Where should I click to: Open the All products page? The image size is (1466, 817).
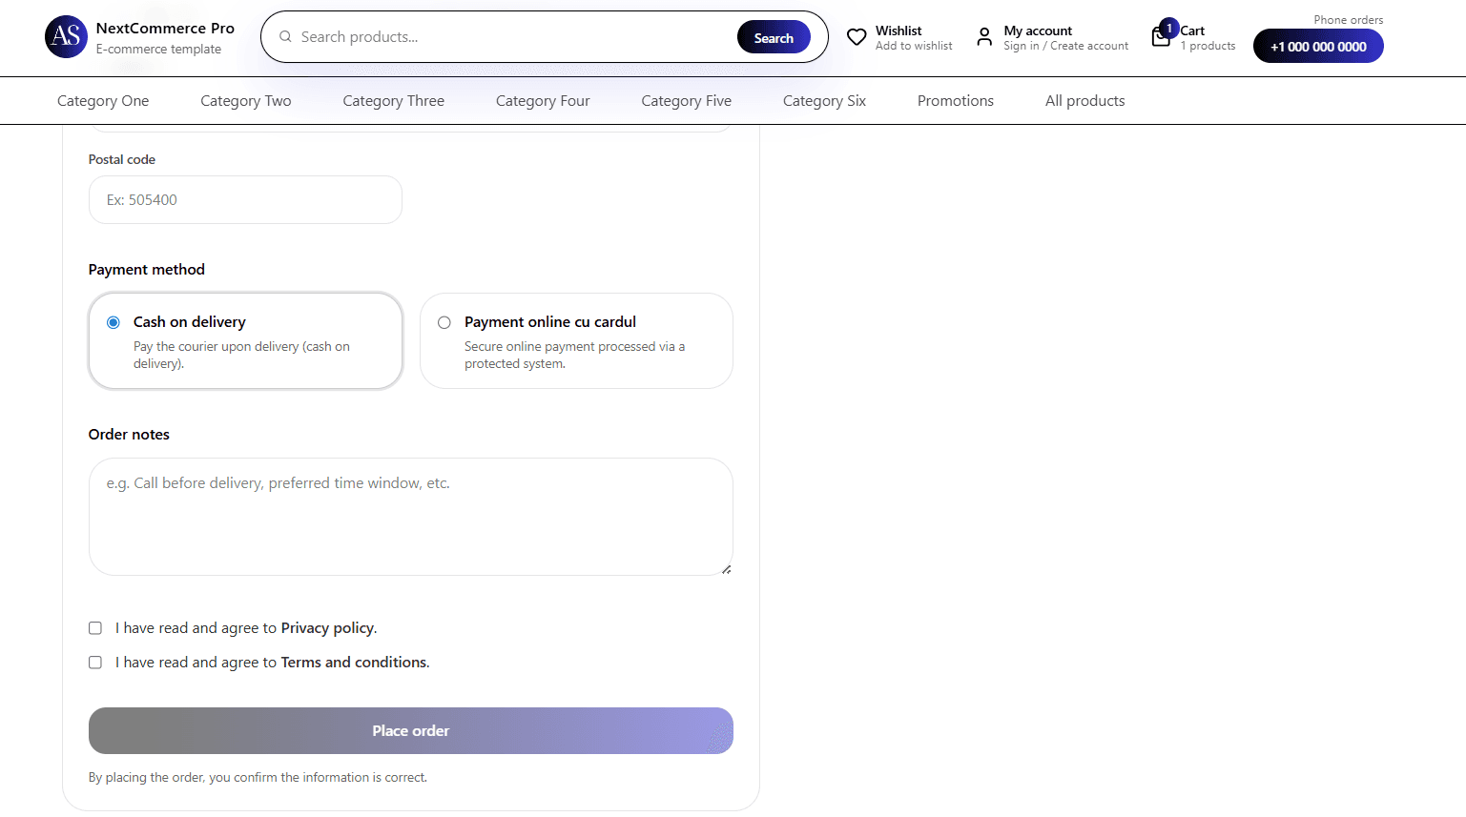point(1084,100)
